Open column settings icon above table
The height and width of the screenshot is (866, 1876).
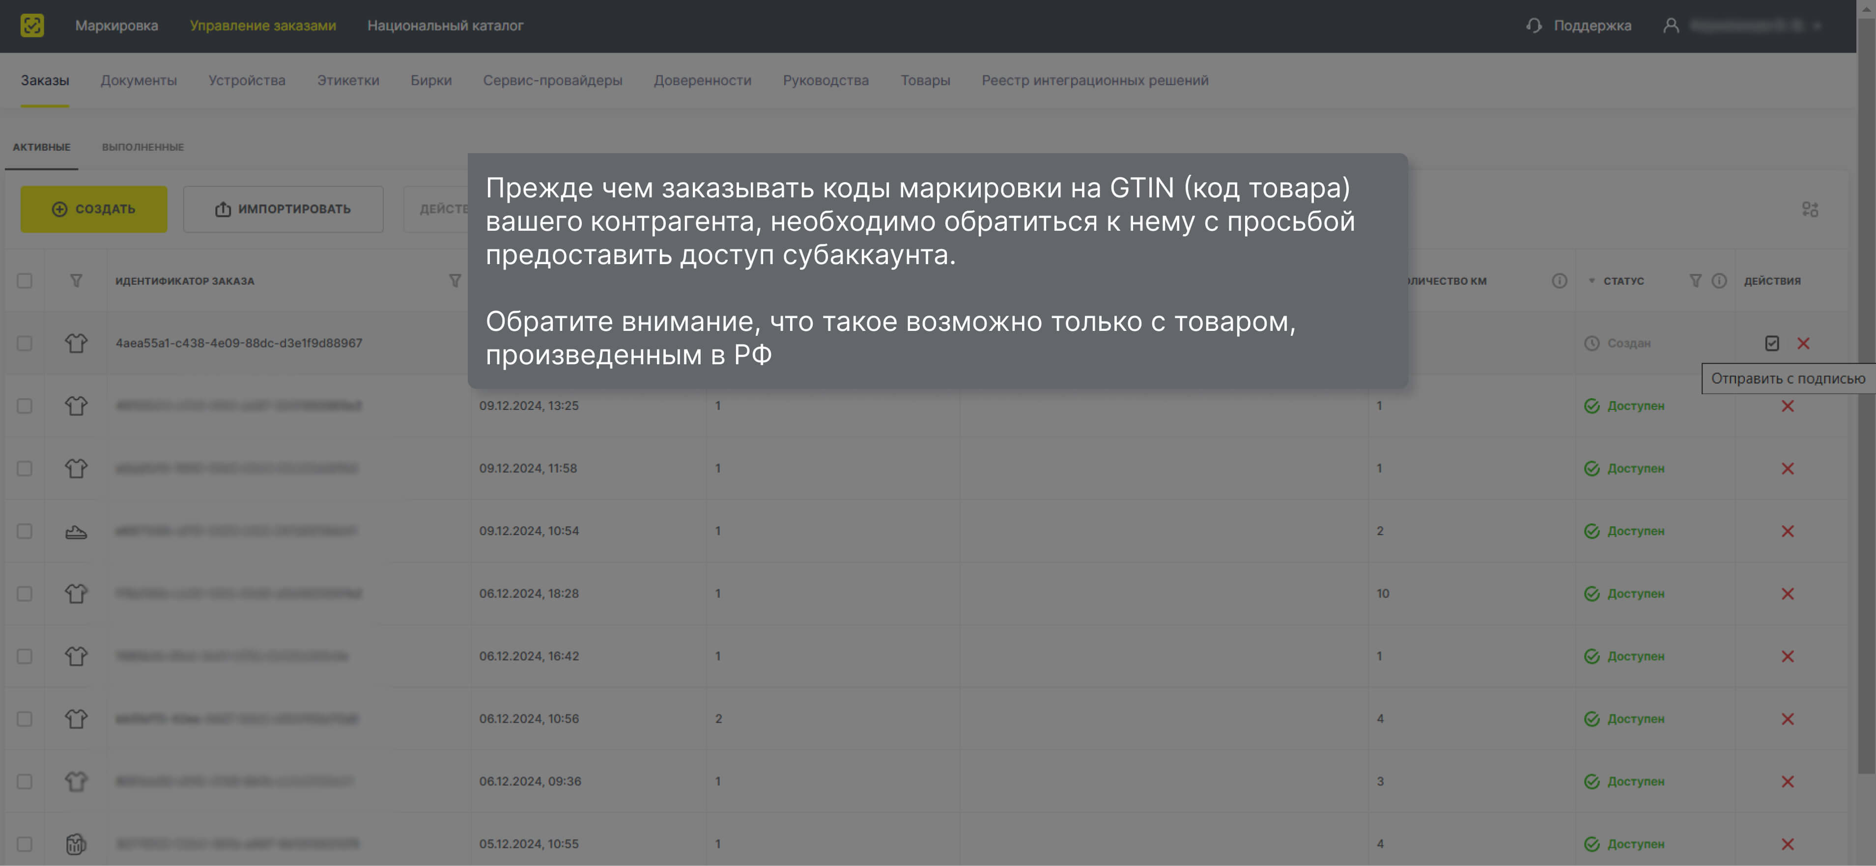pyautogui.click(x=1810, y=210)
